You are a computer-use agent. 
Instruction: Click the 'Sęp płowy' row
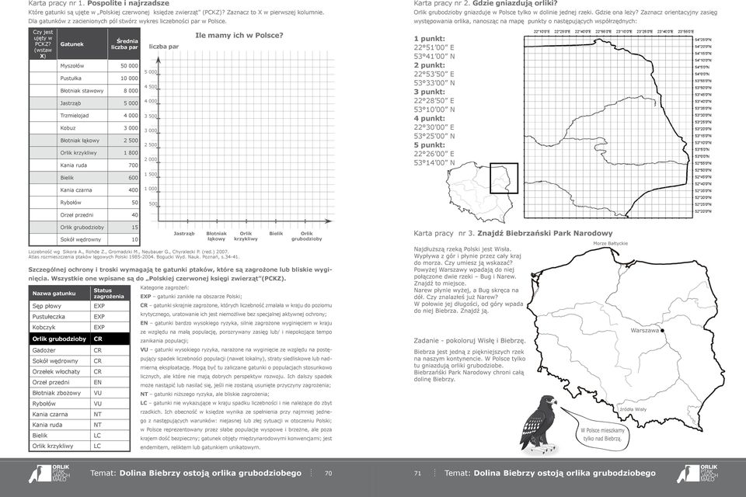click(79, 306)
